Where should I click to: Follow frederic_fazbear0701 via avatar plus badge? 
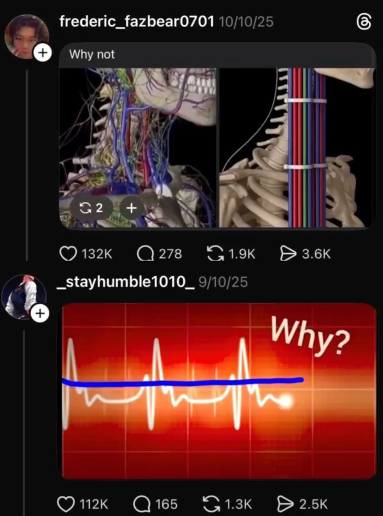click(x=43, y=53)
